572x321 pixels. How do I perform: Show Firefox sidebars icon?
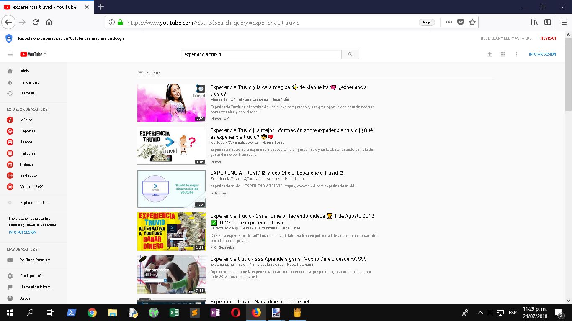point(548,23)
